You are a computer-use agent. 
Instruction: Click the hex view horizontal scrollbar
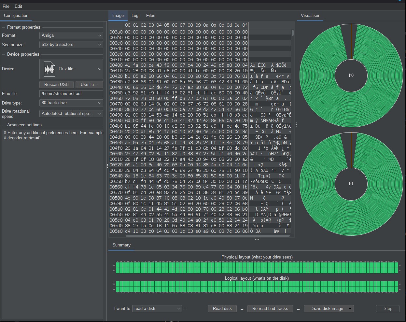pyautogui.click(x=207, y=236)
